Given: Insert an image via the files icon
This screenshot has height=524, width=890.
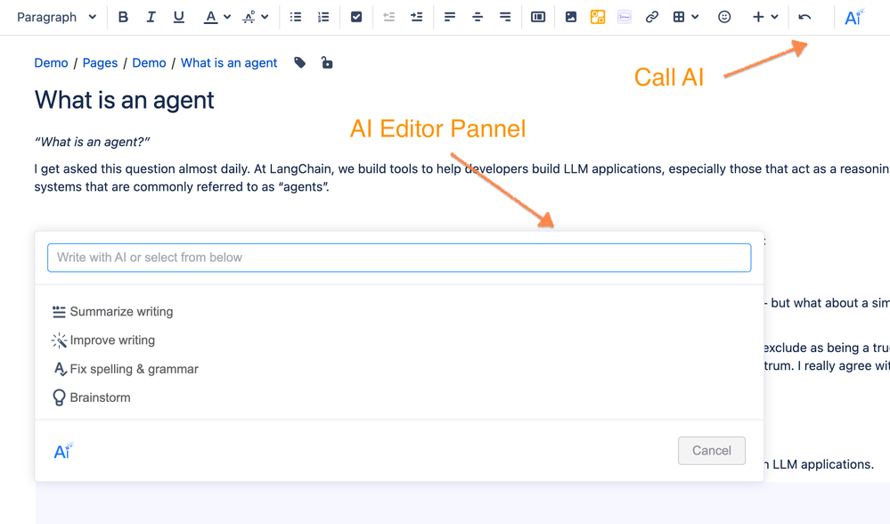Looking at the screenshot, I should tap(571, 17).
